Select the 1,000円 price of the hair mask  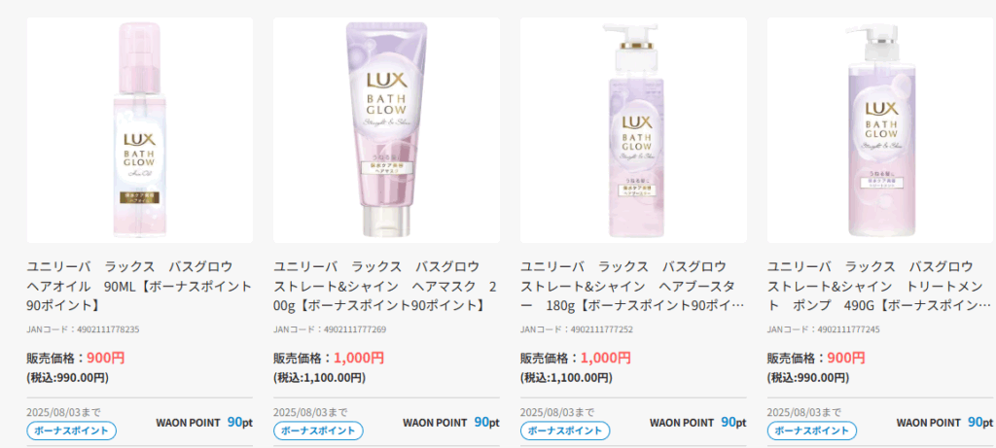pyautogui.click(x=359, y=358)
